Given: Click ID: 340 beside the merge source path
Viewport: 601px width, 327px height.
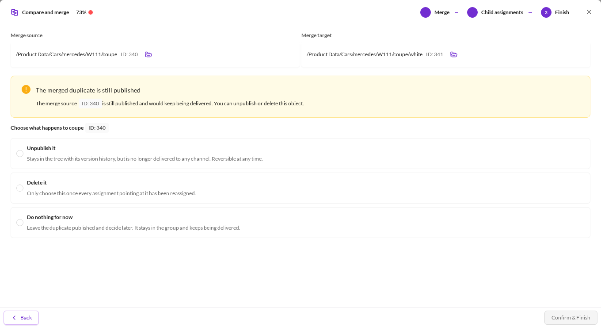Looking at the screenshot, I should point(129,54).
